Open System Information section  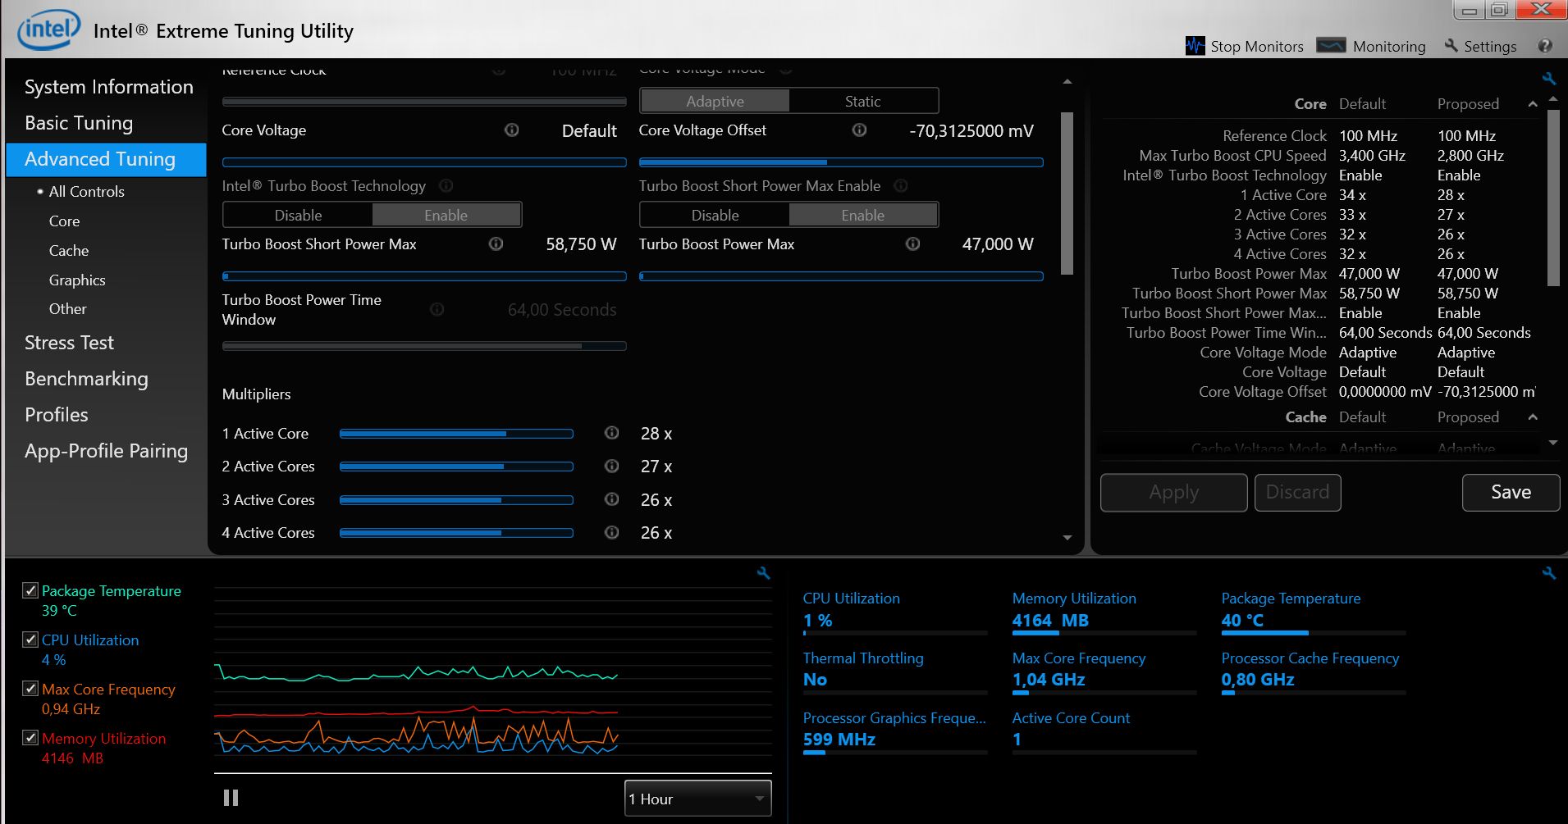coord(109,87)
